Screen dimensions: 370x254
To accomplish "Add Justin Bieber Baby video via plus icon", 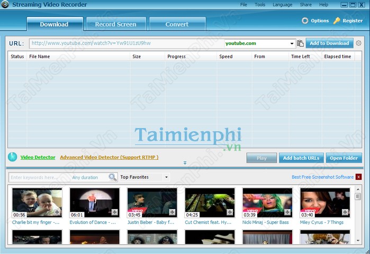I will coord(172,212).
